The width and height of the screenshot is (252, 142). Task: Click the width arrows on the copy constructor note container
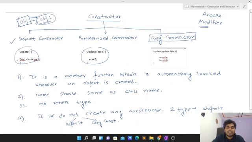click(185, 48)
